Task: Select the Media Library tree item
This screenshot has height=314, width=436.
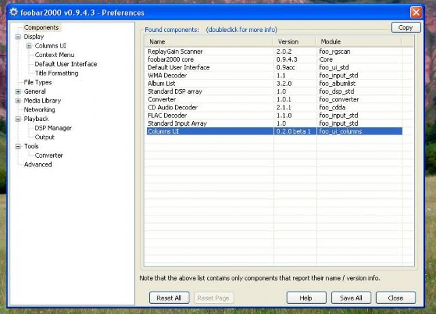Action: tap(42, 101)
